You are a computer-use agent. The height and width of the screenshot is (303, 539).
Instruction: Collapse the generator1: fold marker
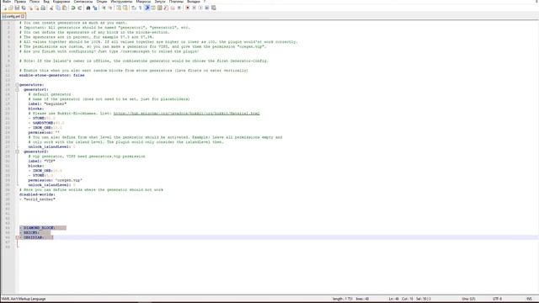pyautogui.click(x=17, y=89)
